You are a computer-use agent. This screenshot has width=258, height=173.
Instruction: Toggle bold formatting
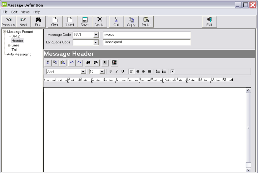[x=111, y=71]
